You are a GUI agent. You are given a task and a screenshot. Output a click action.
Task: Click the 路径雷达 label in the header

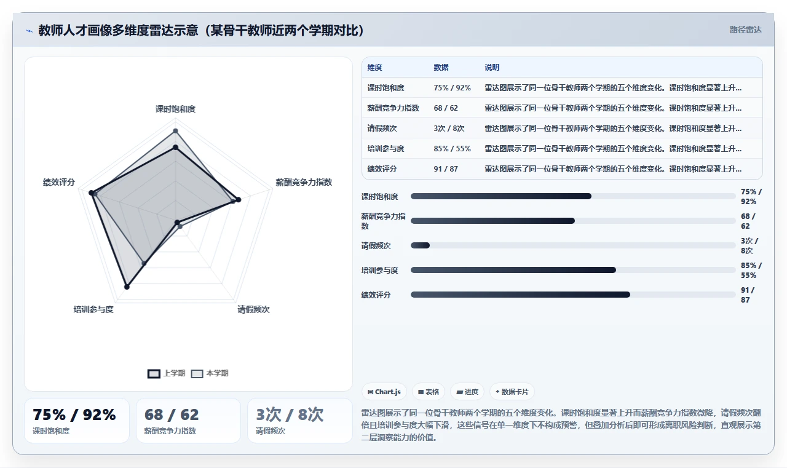pos(745,30)
